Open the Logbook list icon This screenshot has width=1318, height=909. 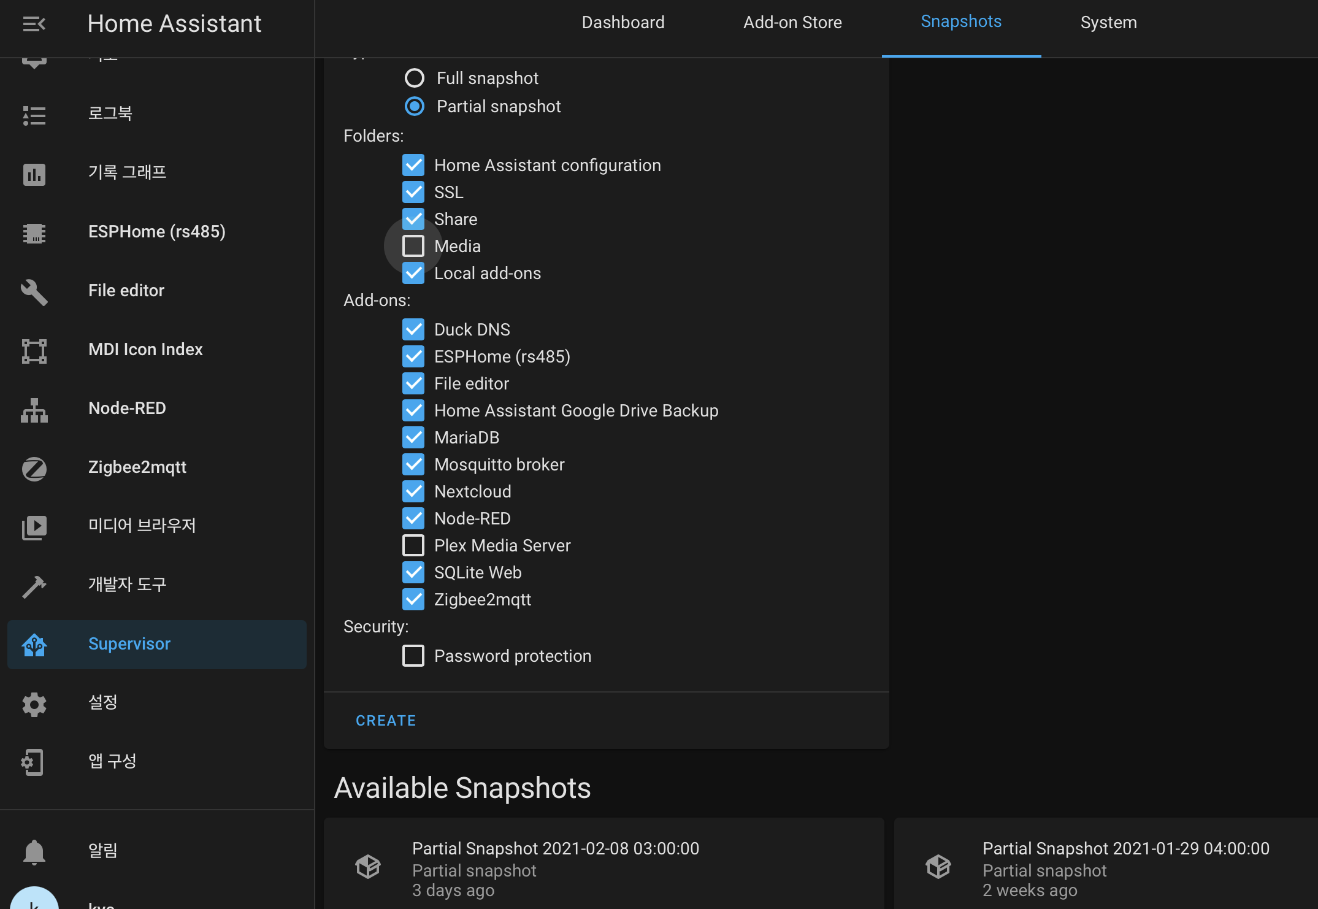click(34, 115)
